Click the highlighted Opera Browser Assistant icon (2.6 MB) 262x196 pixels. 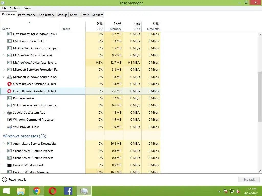tap(9, 91)
